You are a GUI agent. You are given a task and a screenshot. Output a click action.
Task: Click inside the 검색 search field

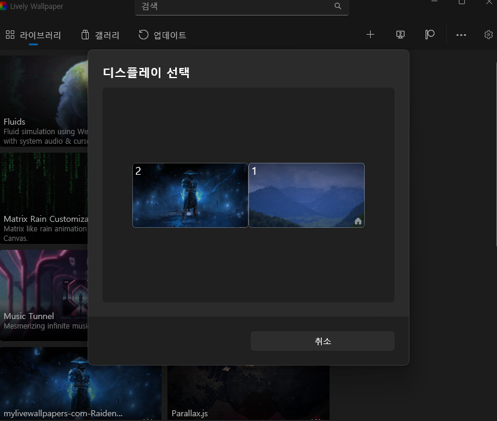[238, 6]
